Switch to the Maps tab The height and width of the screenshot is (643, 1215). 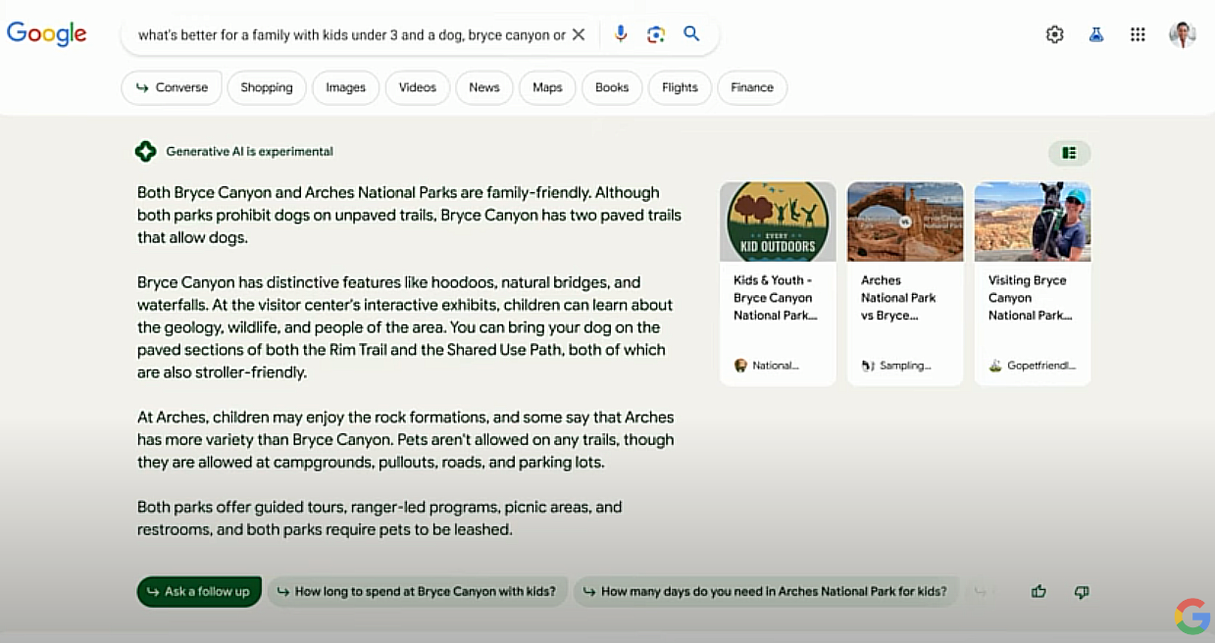(547, 87)
